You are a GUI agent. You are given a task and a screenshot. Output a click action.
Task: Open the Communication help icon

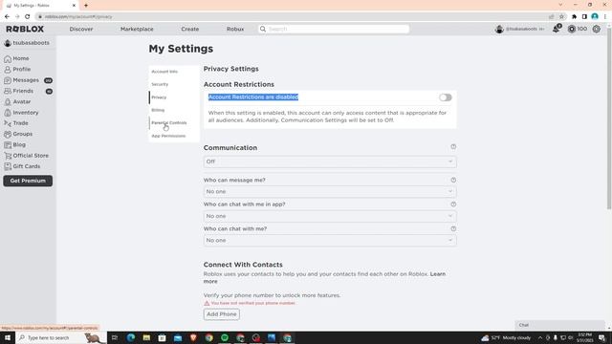(453, 146)
